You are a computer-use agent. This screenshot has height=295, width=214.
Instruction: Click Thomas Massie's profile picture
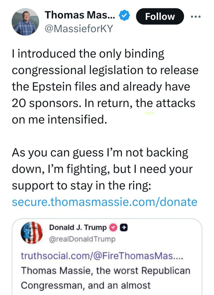(25, 22)
